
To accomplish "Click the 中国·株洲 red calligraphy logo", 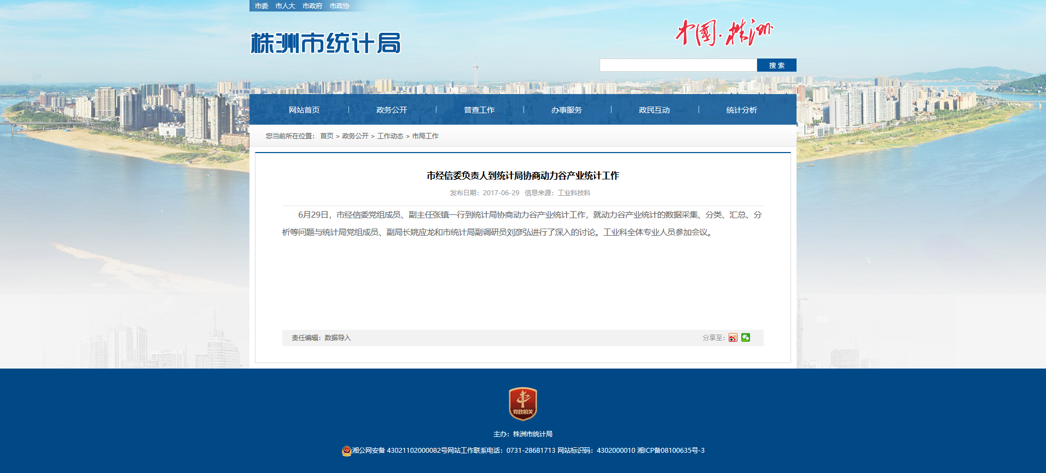I will tap(724, 32).
